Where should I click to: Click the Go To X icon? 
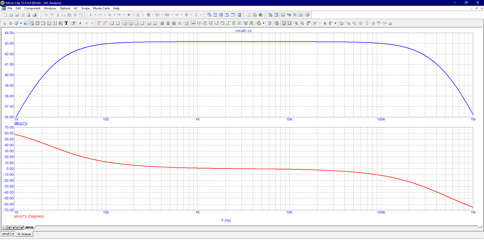pyautogui.click(x=162, y=23)
